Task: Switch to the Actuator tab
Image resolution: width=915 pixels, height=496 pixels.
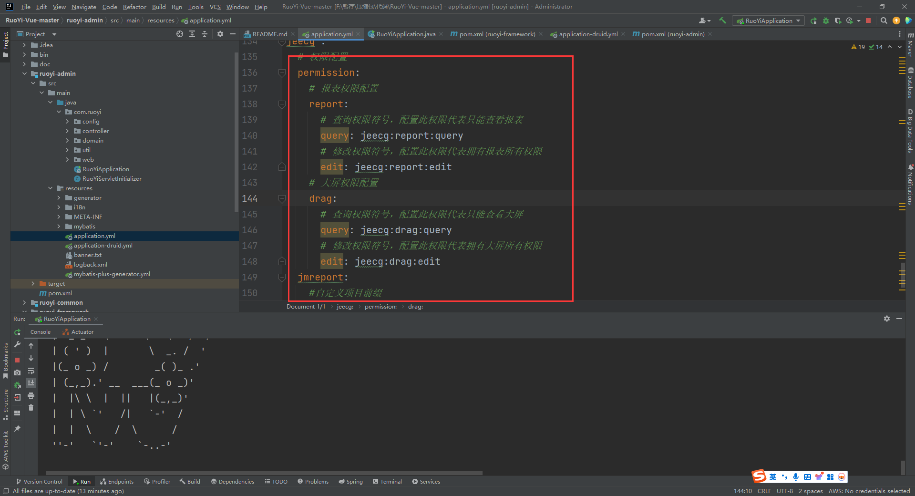Action: pyautogui.click(x=78, y=332)
